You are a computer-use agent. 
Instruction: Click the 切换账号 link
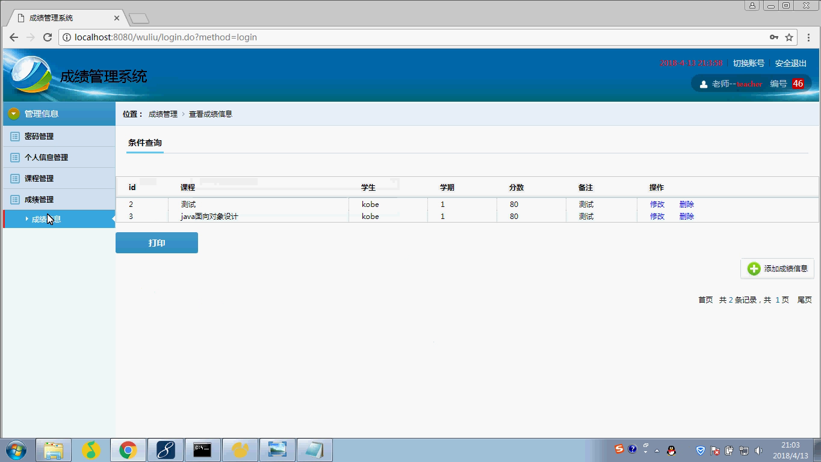click(x=749, y=63)
